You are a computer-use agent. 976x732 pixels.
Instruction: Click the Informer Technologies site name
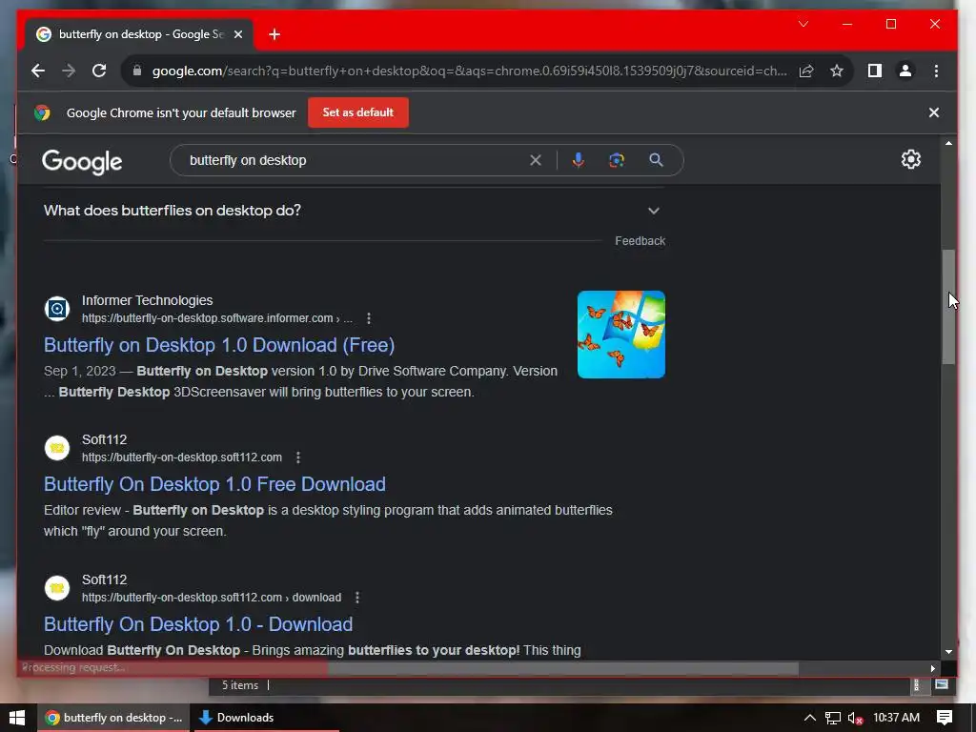[148, 300]
